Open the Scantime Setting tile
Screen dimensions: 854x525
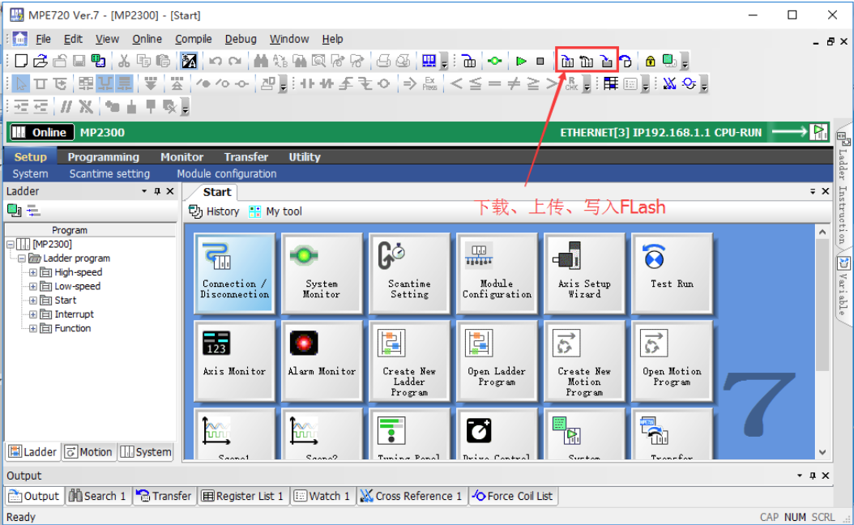point(409,273)
